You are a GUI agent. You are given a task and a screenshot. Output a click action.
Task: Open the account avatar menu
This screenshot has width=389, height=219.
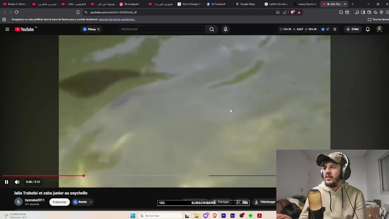click(x=380, y=29)
